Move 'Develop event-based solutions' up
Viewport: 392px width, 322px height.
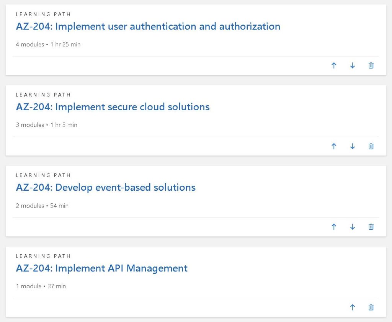(334, 227)
